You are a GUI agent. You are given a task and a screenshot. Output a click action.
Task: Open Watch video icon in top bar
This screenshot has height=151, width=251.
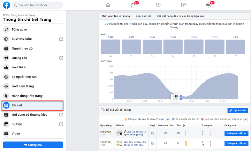(x=158, y=5)
